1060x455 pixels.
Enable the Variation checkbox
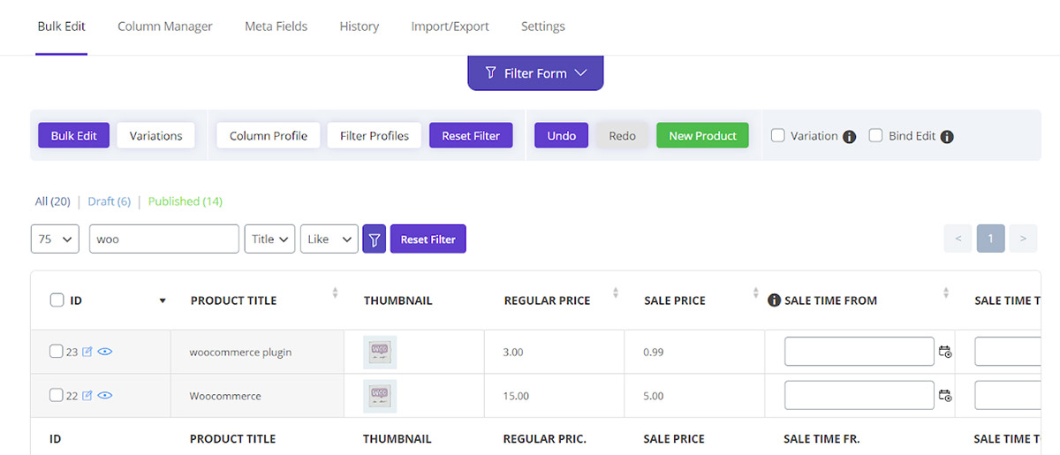click(x=778, y=136)
